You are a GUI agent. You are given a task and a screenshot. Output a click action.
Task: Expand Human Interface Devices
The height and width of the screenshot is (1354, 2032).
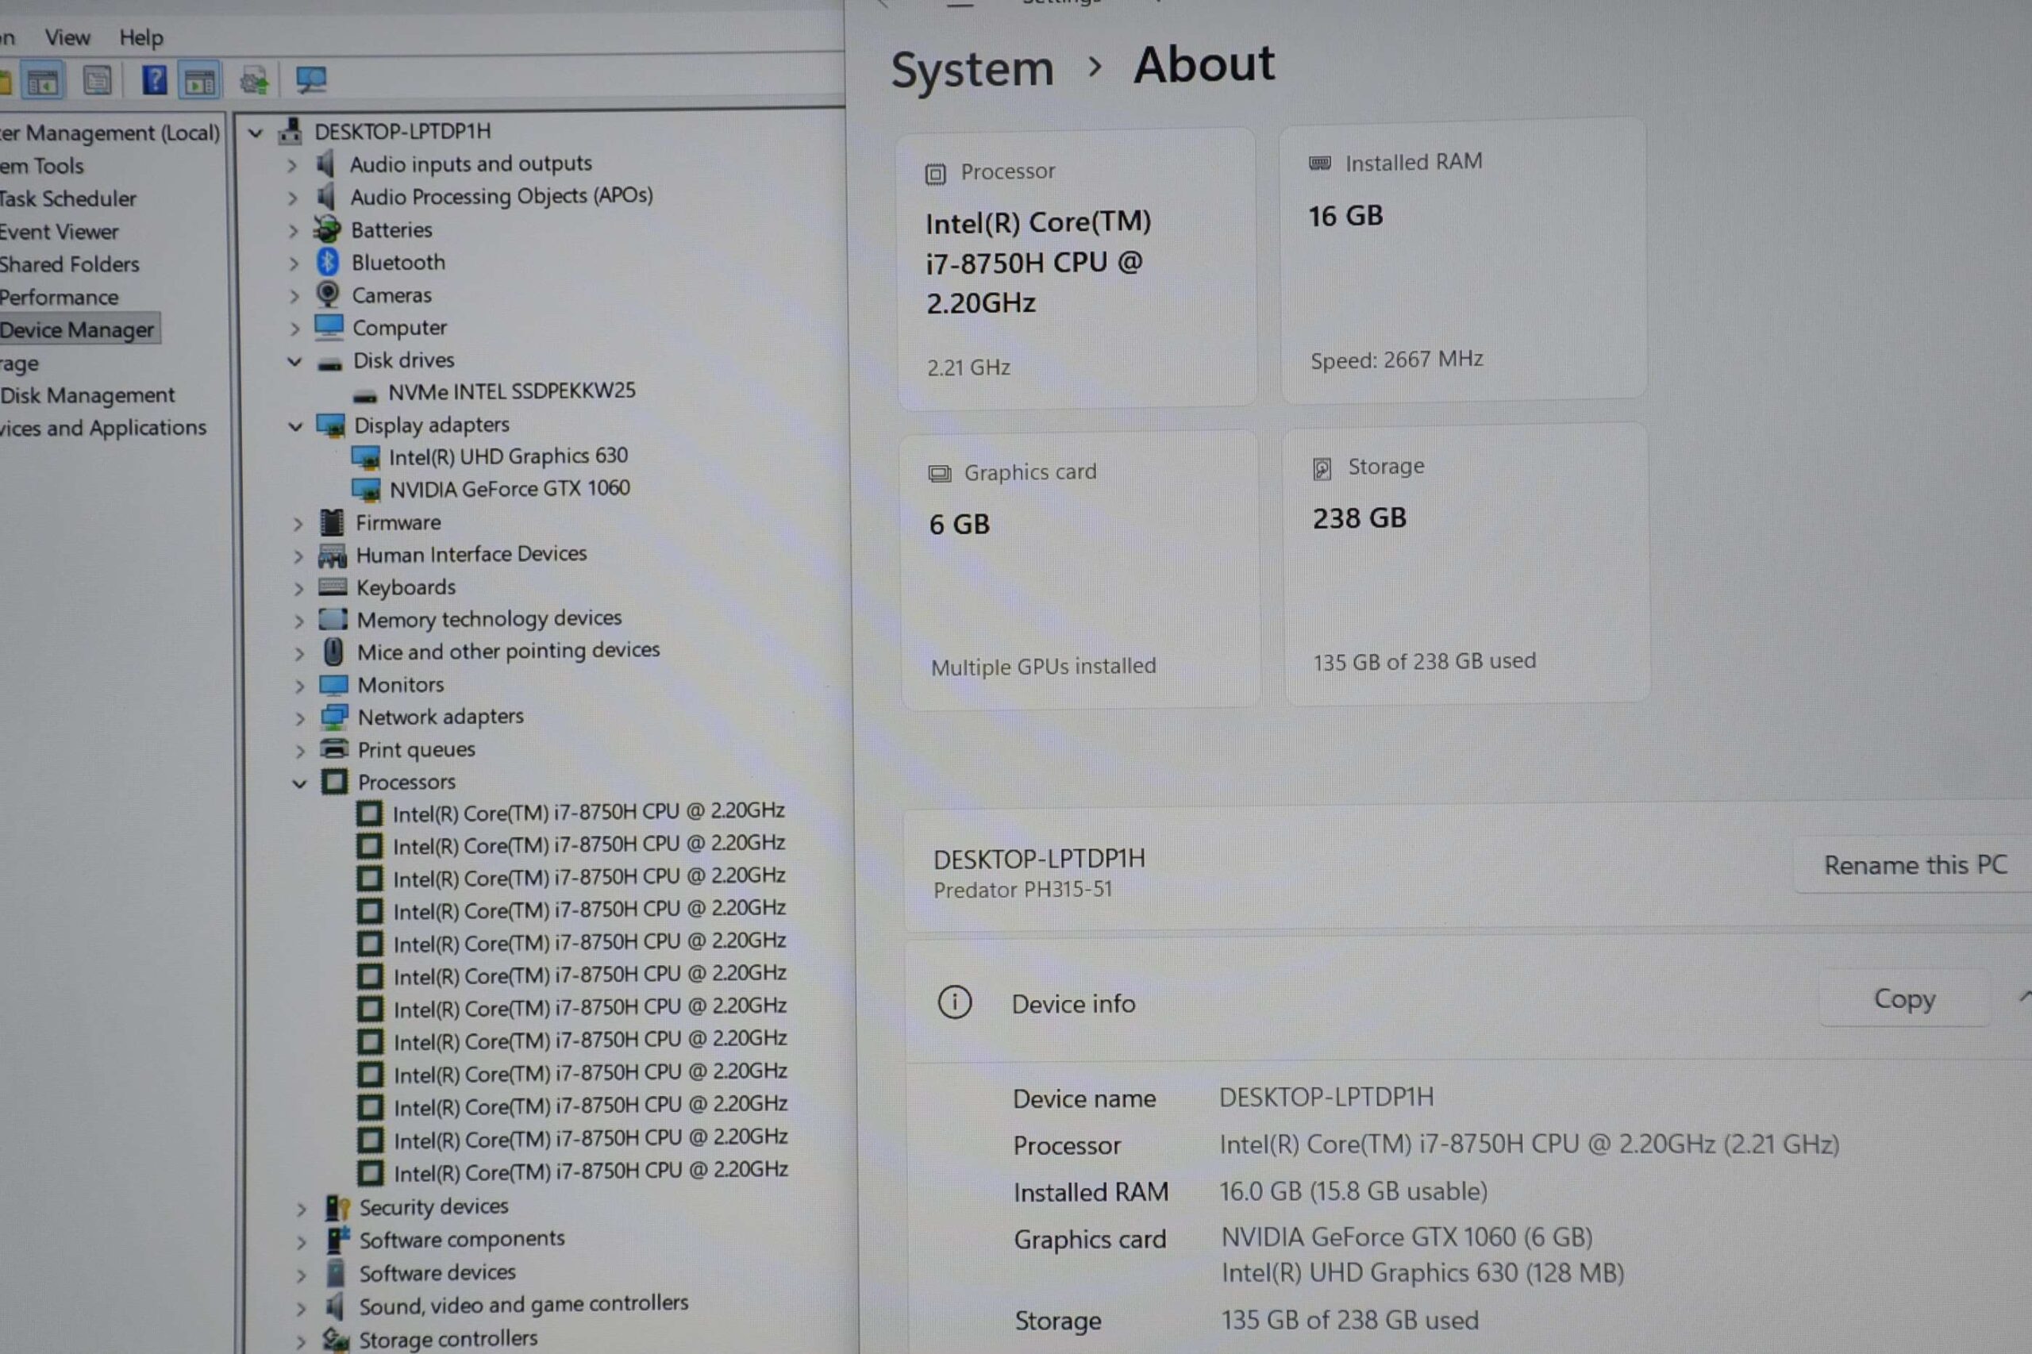coord(298,556)
